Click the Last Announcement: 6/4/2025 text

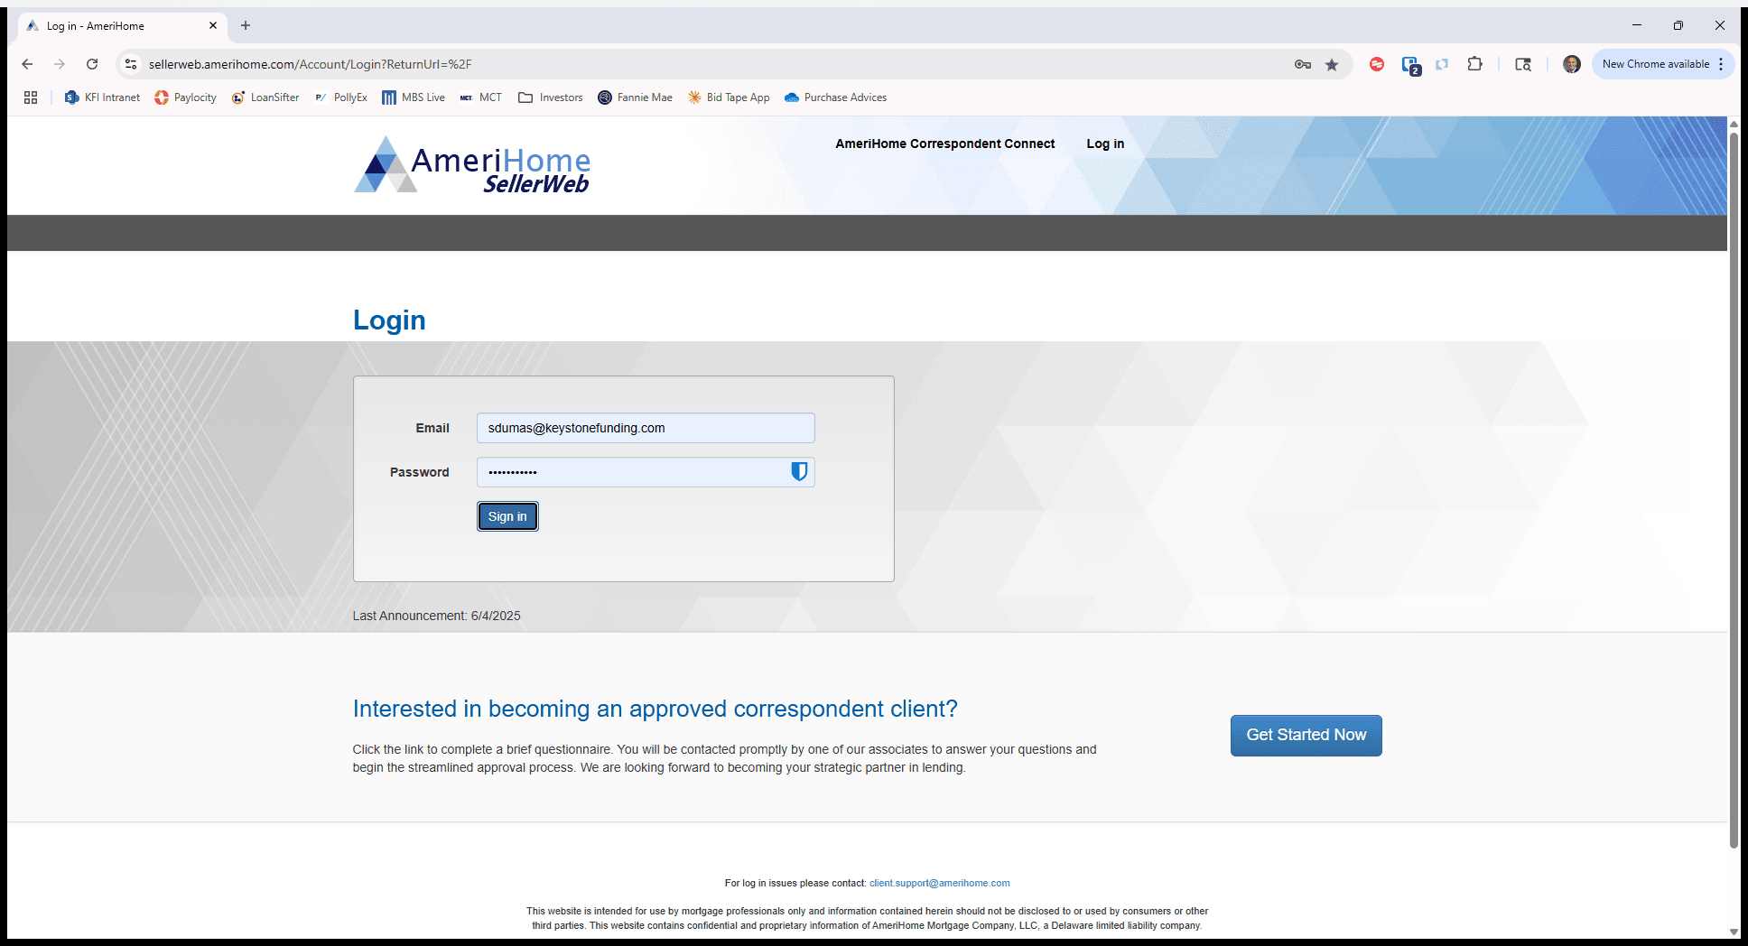[436, 616]
